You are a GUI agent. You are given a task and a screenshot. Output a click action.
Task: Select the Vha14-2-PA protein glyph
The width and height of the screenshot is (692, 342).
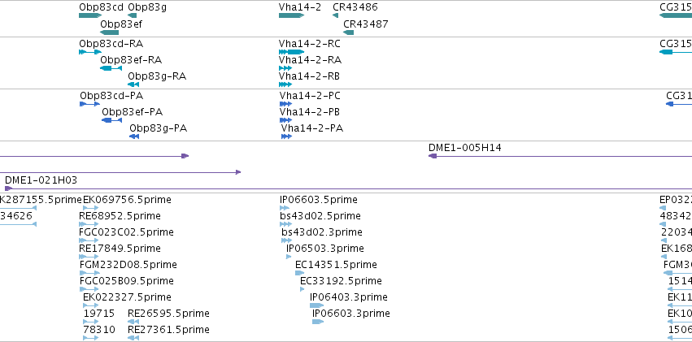286,136
